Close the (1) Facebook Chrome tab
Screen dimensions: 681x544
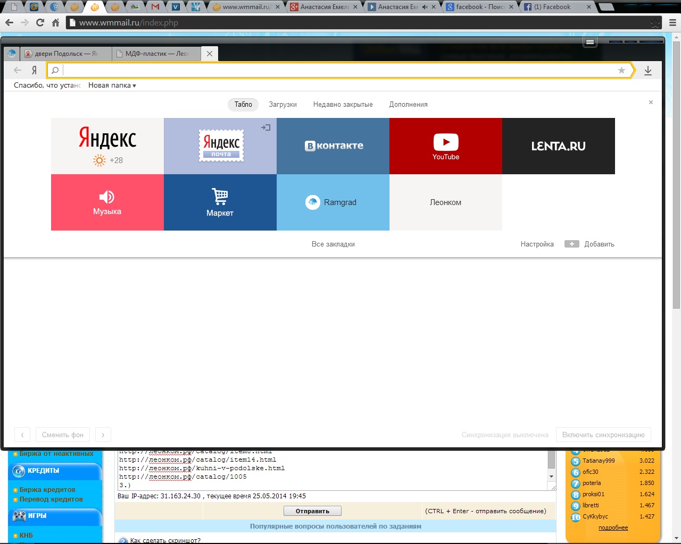point(588,7)
